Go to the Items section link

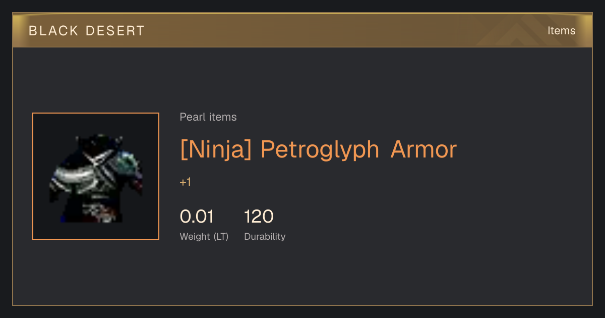click(561, 31)
